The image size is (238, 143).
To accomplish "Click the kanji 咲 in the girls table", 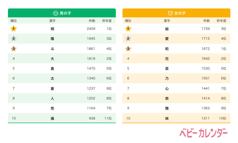I will 167,118.
